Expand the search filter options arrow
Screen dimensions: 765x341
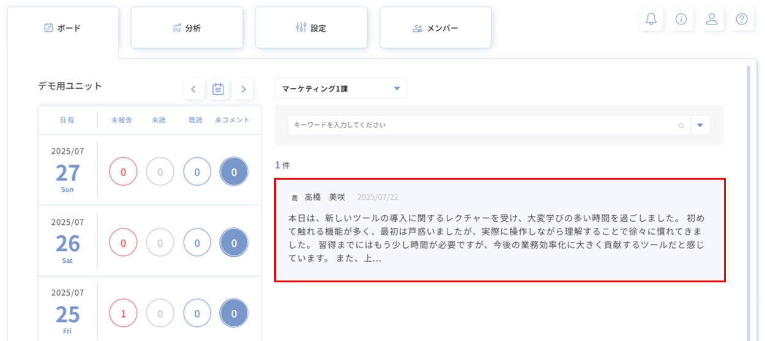coord(700,125)
